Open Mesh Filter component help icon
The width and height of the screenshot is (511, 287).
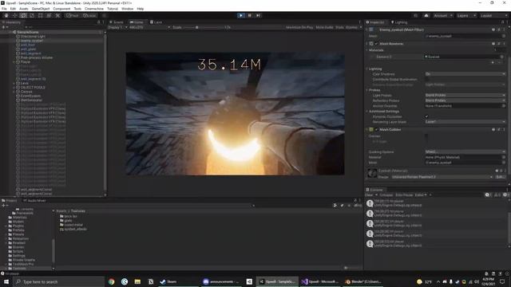click(493, 29)
